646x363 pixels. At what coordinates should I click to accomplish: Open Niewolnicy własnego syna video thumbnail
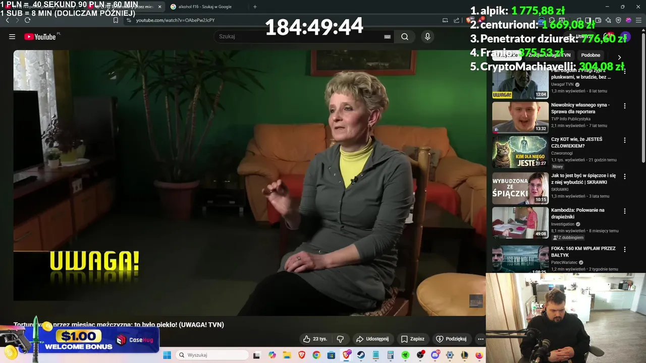tap(520, 117)
